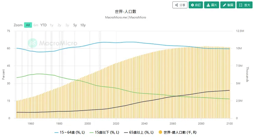Click the MacroMicro.me source link
This screenshot has width=254, height=138.
coord(116,17)
